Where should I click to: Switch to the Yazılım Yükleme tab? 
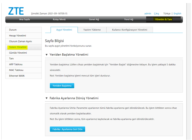click(x=92, y=30)
